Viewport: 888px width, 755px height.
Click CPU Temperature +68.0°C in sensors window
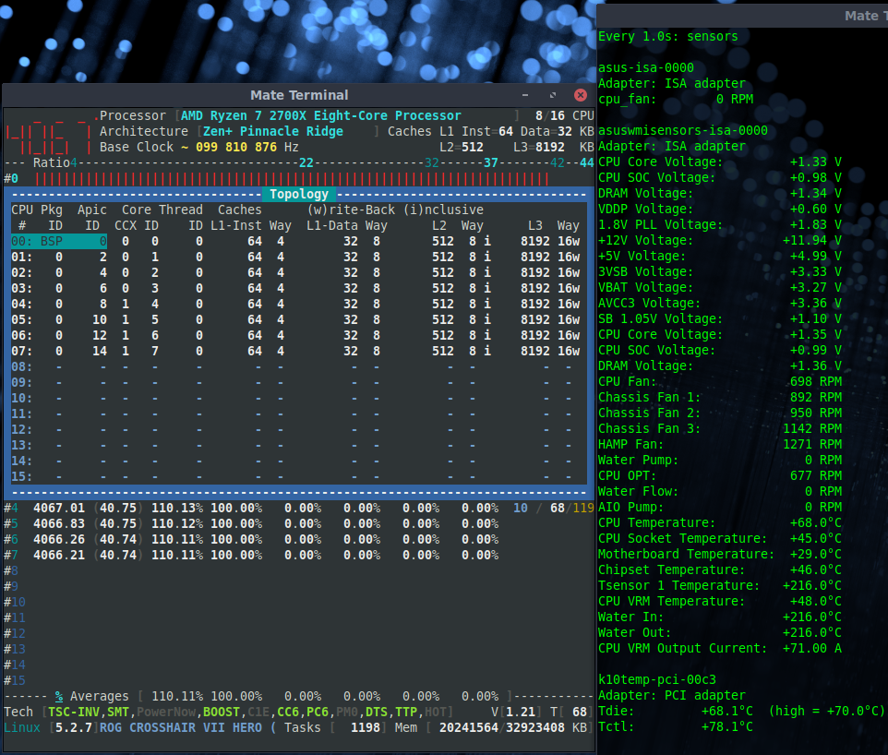(x=720, y=523)
